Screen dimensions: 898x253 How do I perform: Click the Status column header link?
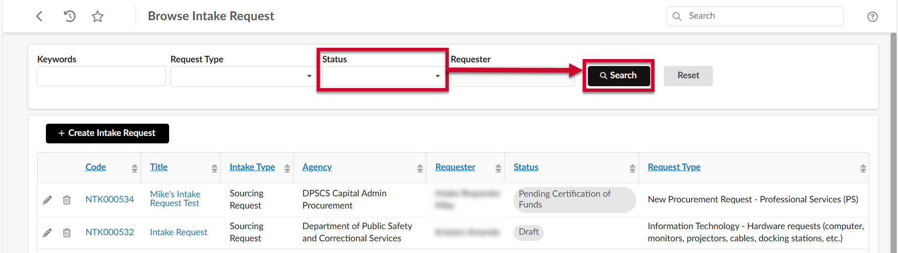[526, 167]
